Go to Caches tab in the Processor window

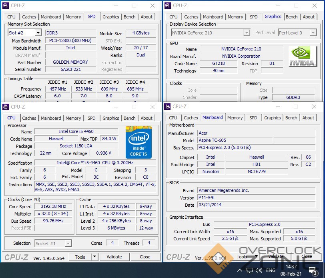[29, 118]
